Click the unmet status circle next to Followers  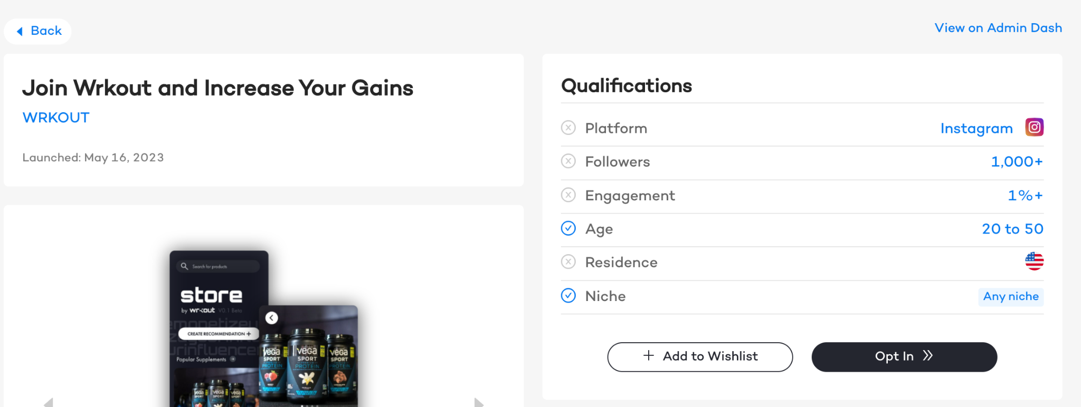point(567,161)
